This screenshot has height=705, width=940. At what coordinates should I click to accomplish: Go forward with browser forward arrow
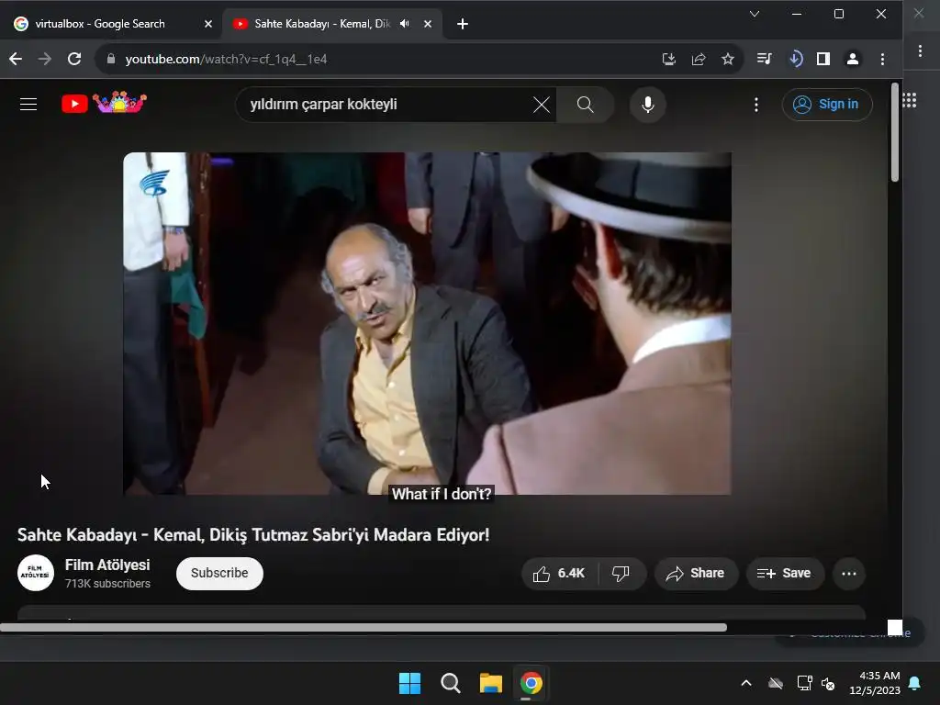coord(44,59)
